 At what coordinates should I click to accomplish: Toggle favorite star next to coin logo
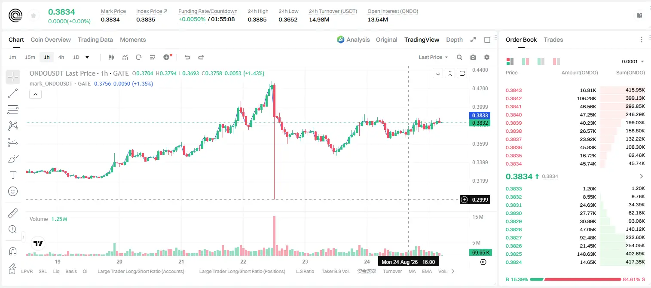click(x=34, y=15)
